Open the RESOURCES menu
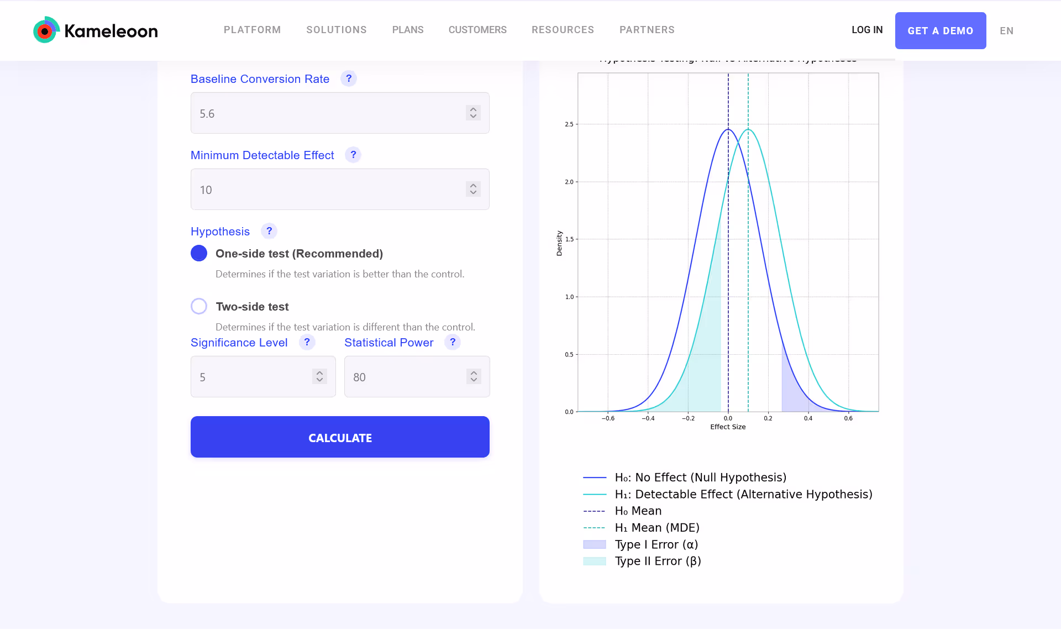1061x630 pixels. tap(563, 30)
